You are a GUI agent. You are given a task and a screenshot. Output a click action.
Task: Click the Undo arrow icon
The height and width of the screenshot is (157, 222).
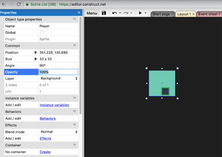click(115, 13)
